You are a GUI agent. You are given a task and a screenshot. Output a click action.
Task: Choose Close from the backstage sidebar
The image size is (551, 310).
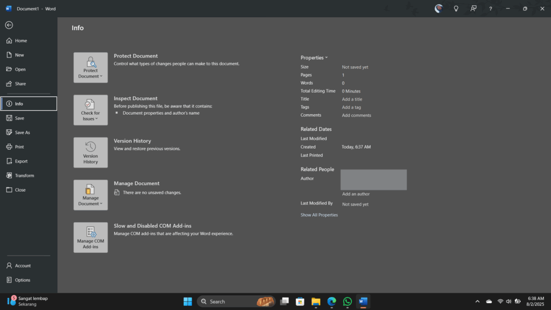[29, 190]
